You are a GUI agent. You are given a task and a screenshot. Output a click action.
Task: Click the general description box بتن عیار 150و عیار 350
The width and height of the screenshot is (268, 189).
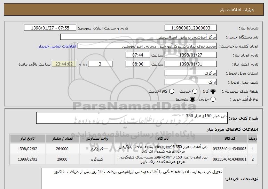click(x=132, y=118)
